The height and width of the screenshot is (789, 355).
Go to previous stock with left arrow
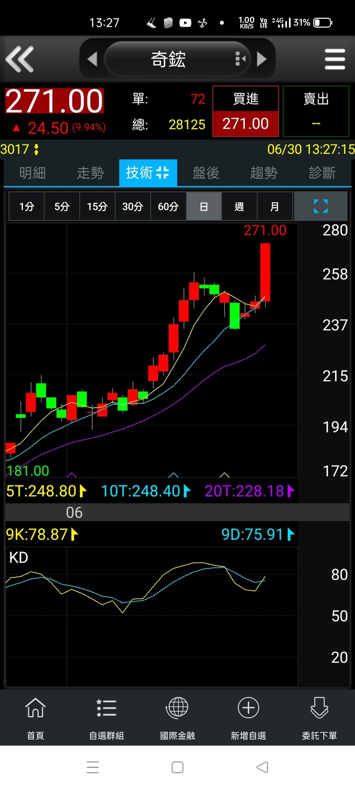[x=92, y=59]
